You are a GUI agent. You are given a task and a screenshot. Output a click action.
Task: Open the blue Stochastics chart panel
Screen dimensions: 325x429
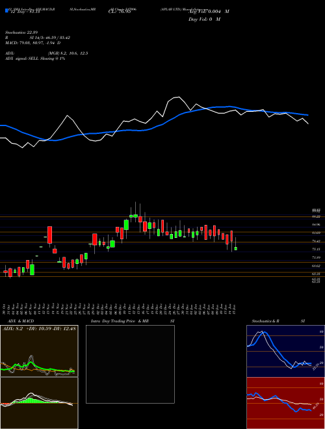(x=285, y=351)
